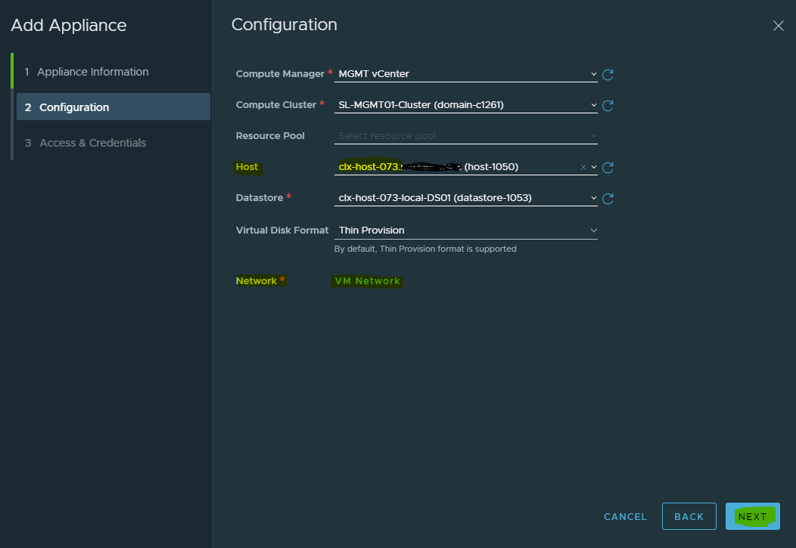Click the NEXT button
This screenshot has height=548, width=796.
(752, 516)
